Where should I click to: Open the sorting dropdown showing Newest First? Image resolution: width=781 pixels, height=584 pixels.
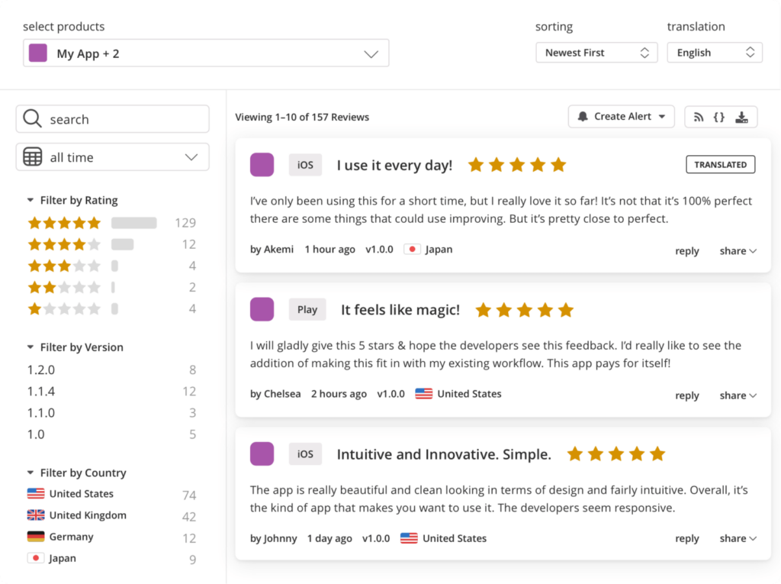tap(596, 52)
